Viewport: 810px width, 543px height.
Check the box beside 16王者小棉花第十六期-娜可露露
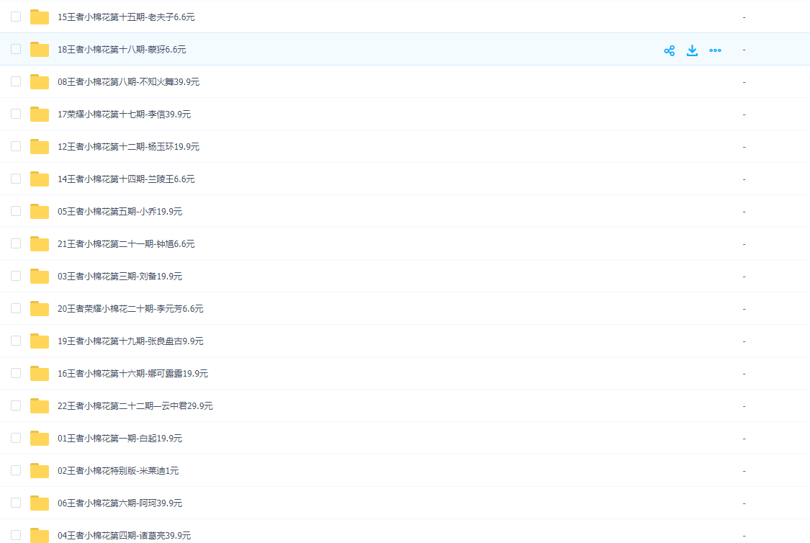[16, 373]
